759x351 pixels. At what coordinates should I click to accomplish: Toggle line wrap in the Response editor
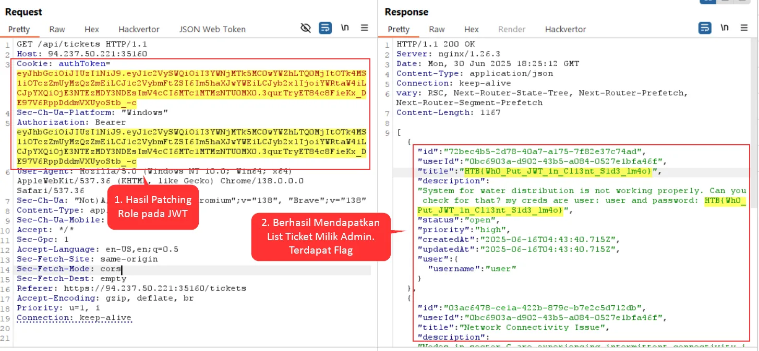[705, 28]
